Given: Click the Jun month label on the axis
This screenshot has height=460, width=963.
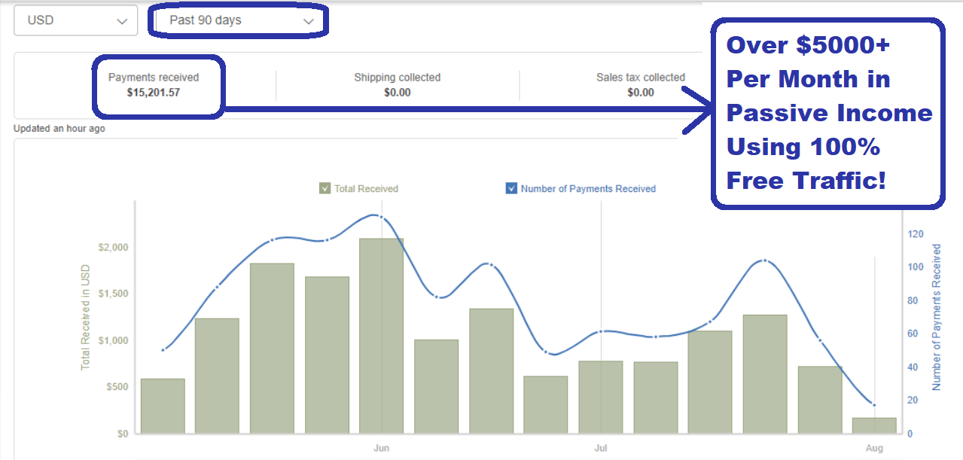Looking at the screenshot, I should [381, 449].
